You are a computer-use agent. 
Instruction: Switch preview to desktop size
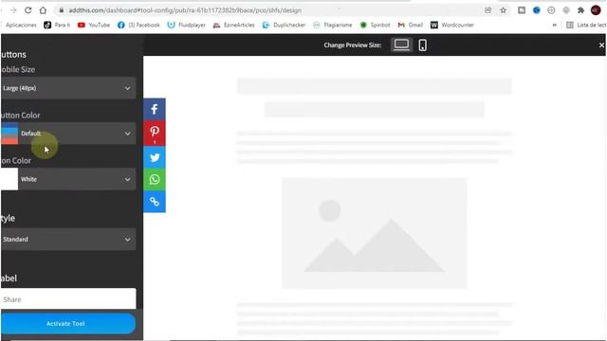click(401, 45)
